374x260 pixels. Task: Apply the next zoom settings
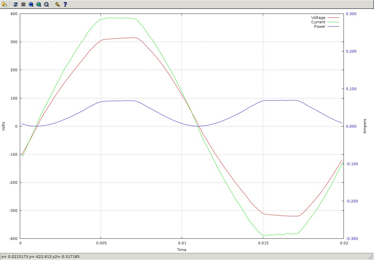pyautogui.click(x=39, y=4)
